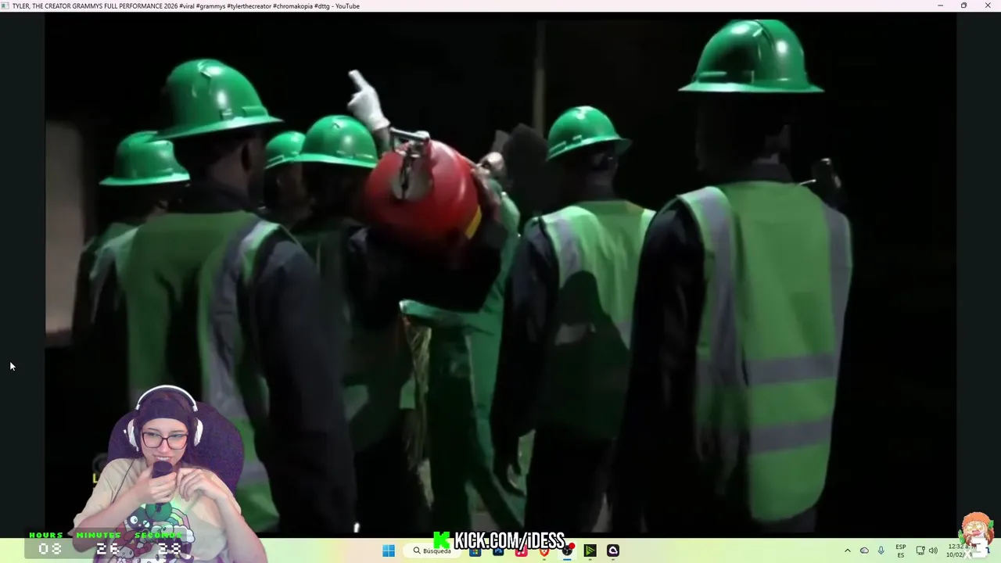Click the Búsqueda taskbar search box
1001x563 pixels.
click(x=432, y=550)
